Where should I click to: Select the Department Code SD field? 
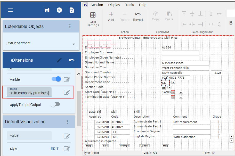166,83
